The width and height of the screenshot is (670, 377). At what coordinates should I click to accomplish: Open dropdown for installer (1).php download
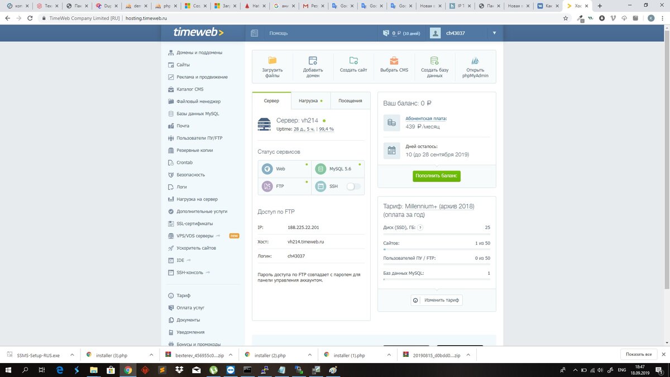pyautogui.click(x=389, y=355)
